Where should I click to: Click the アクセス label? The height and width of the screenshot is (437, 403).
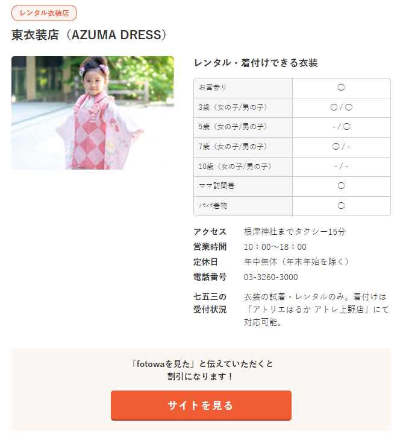point(210,232)
